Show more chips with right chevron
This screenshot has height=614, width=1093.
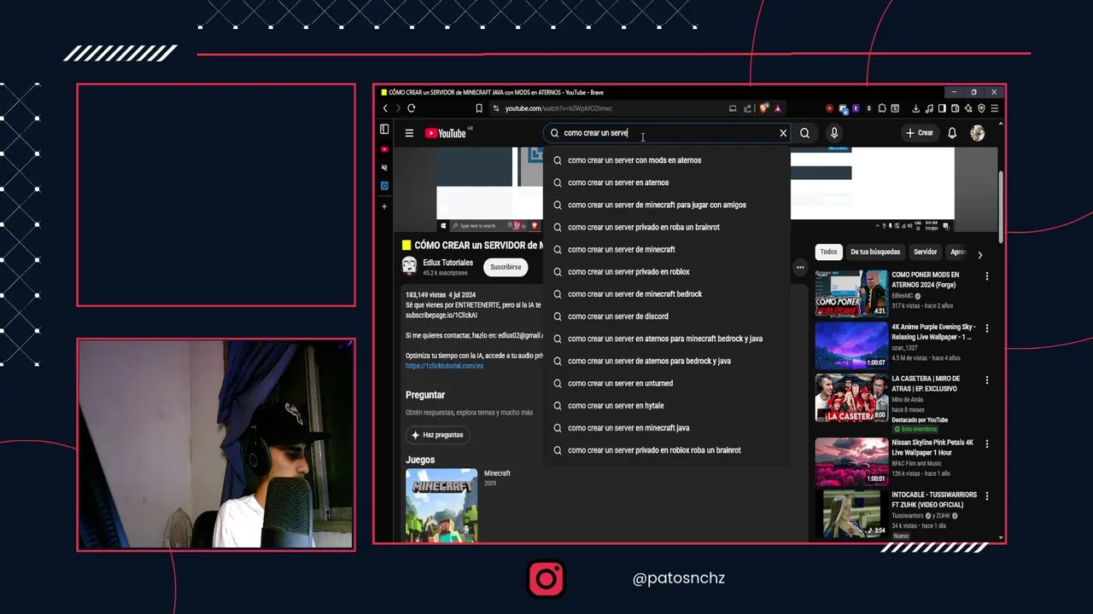(979, 255)
